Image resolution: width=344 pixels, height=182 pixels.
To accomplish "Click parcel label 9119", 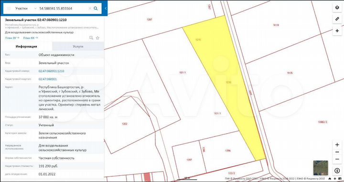I will pos(276,25).
